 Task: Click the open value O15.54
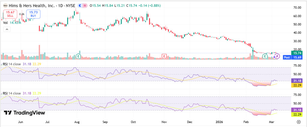pos(95,6)
